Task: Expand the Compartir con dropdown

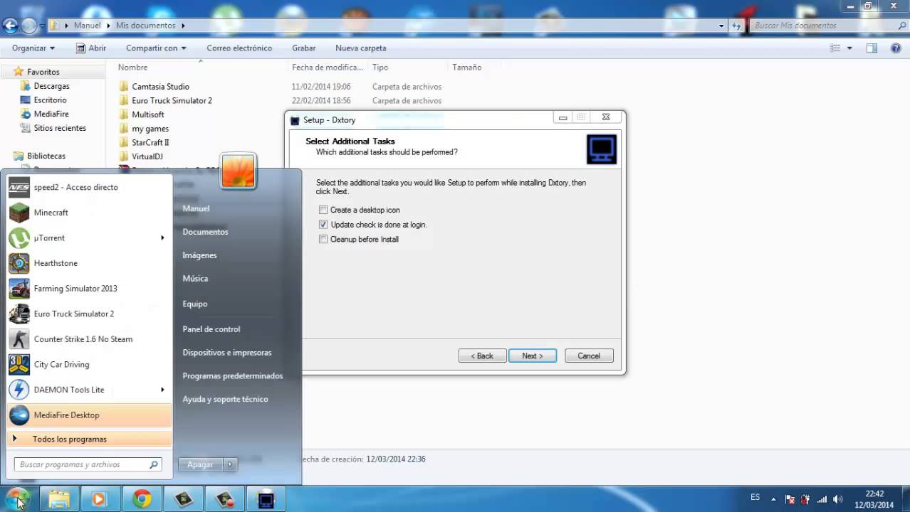Action: [155, 48]
